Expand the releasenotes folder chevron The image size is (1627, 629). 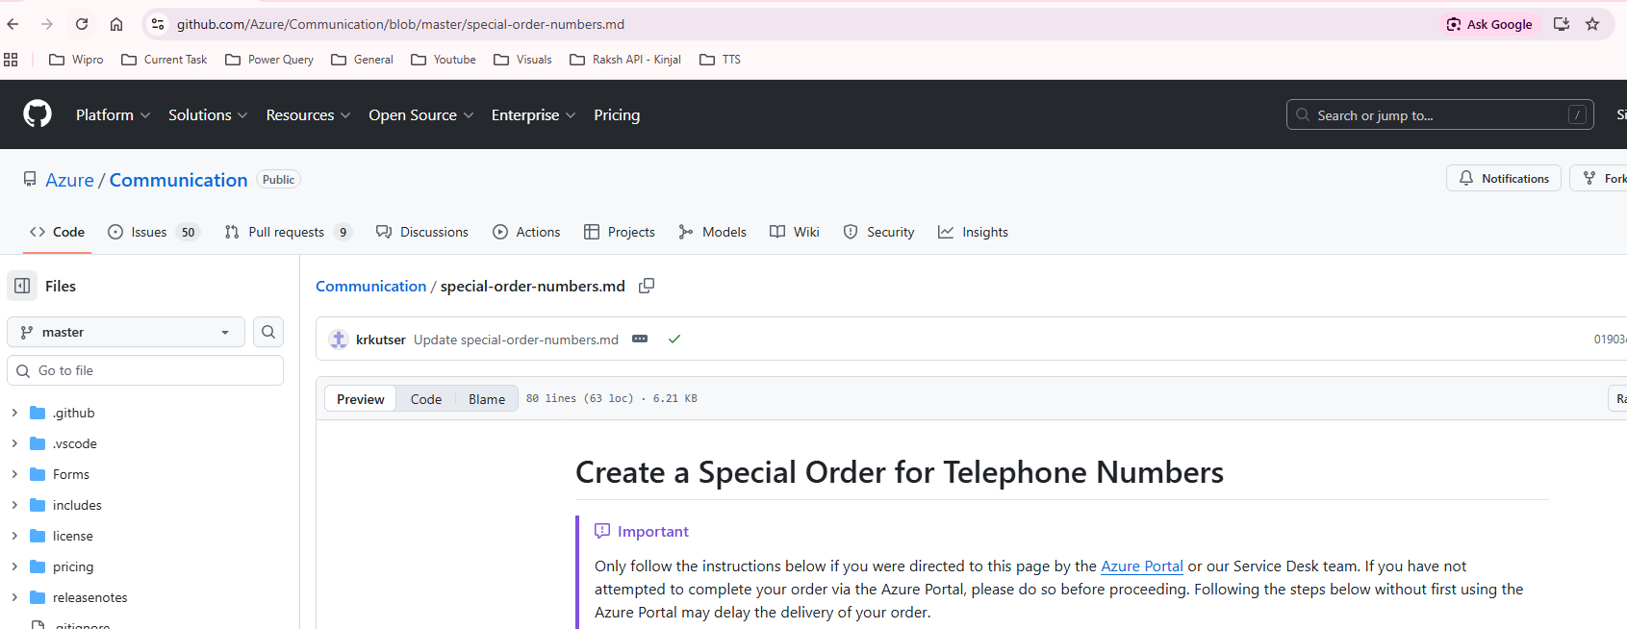(x=14, y=597)
